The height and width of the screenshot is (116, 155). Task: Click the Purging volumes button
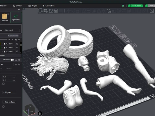[13, 35]
